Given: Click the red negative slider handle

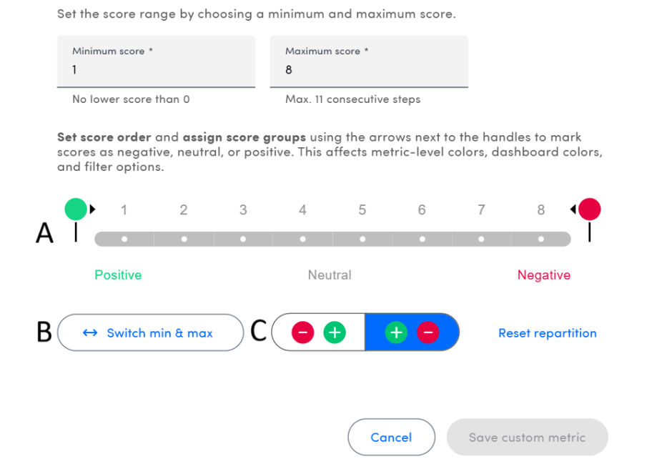Looking at the screenshot, I should click(590, 209).
